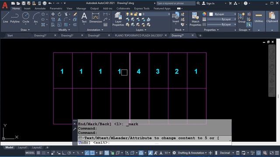Toggle object snap tracking

coord(87,153)
